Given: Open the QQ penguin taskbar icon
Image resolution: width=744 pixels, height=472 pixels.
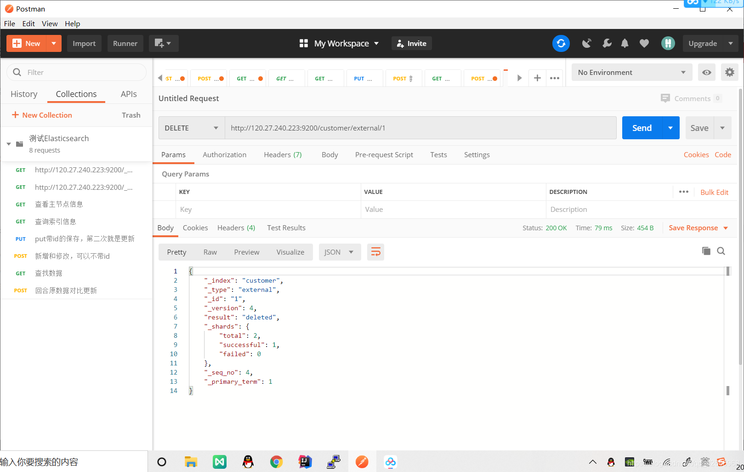Looking at the screenshot, I should [248, 462].
